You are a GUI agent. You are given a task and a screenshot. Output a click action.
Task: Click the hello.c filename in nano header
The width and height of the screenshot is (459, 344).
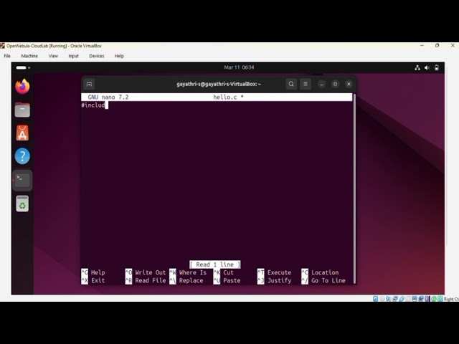(224, 97)
